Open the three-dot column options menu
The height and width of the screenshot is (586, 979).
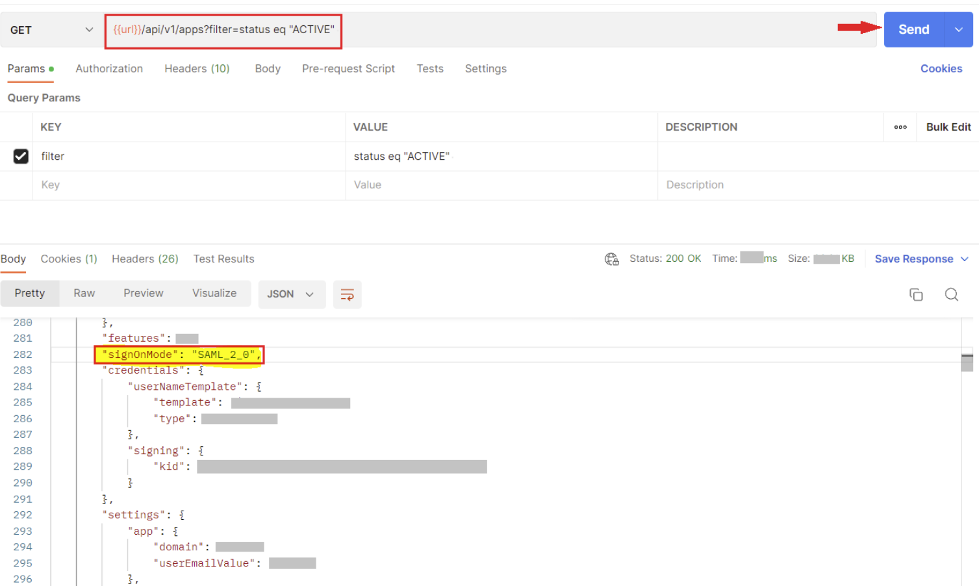coord(900,127)
